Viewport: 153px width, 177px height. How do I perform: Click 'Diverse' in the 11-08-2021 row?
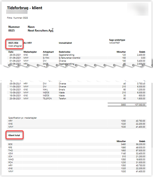62,87
